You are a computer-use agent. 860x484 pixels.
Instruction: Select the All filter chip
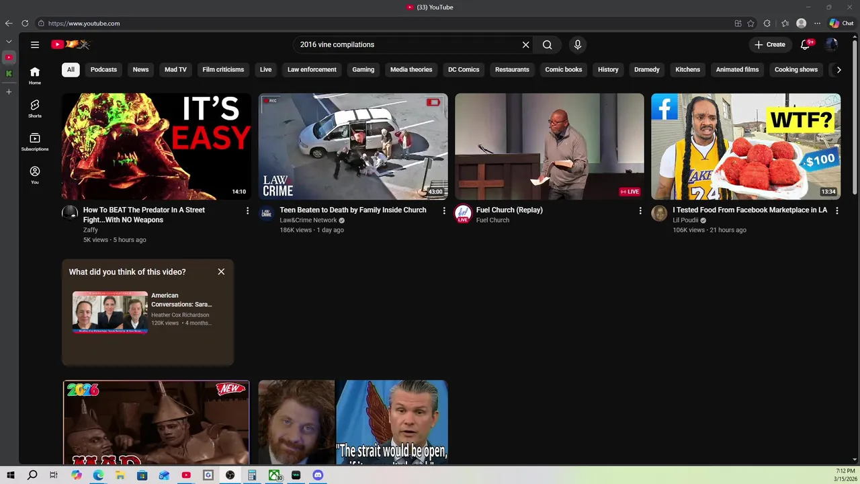coord(71,69)
